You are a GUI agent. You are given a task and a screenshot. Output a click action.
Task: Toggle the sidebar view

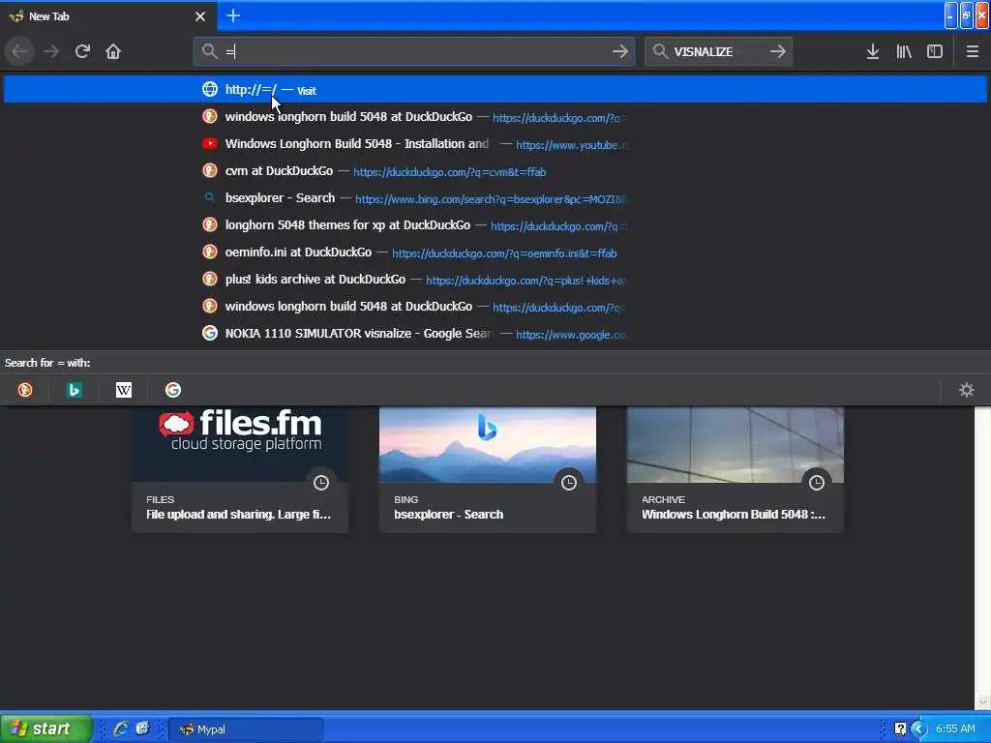coord(935,51)
